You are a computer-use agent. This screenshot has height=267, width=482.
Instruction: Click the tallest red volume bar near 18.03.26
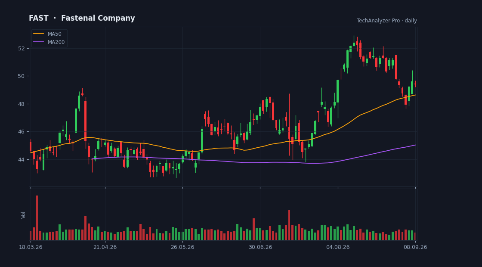coord(37,218)
